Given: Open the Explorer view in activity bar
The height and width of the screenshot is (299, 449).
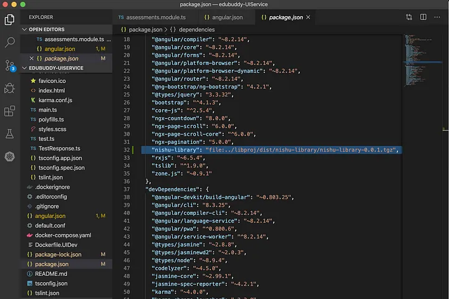Looking at the screenshot, I should pyautogui.click(x=9, y=19).
